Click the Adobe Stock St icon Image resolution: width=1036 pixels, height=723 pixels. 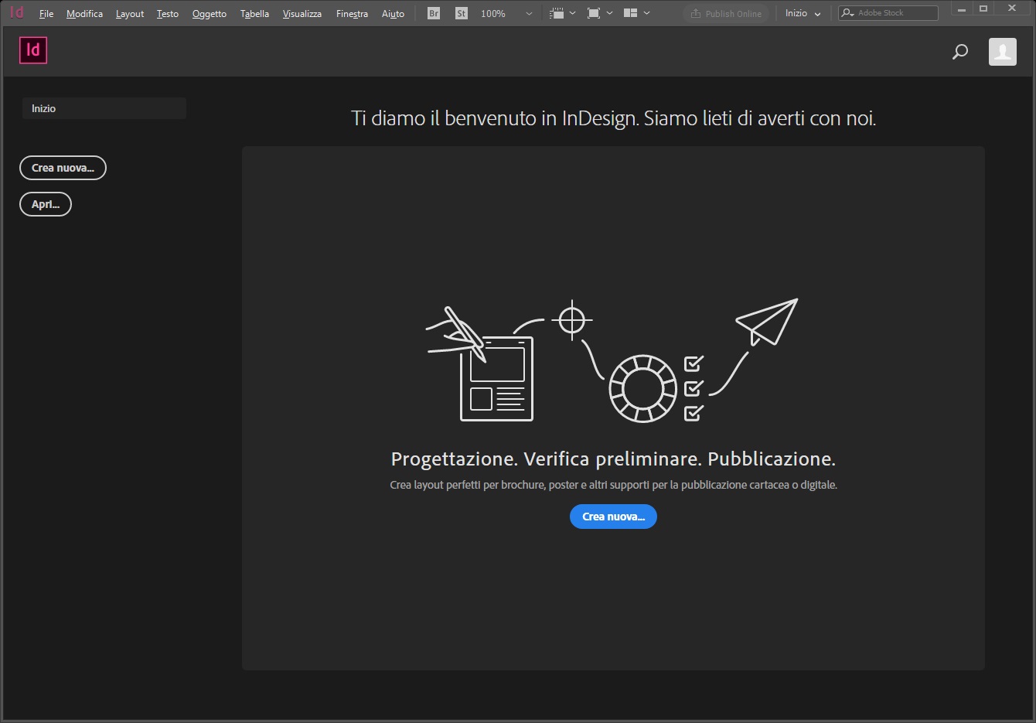pyautogui.click(x=462, y=13)
